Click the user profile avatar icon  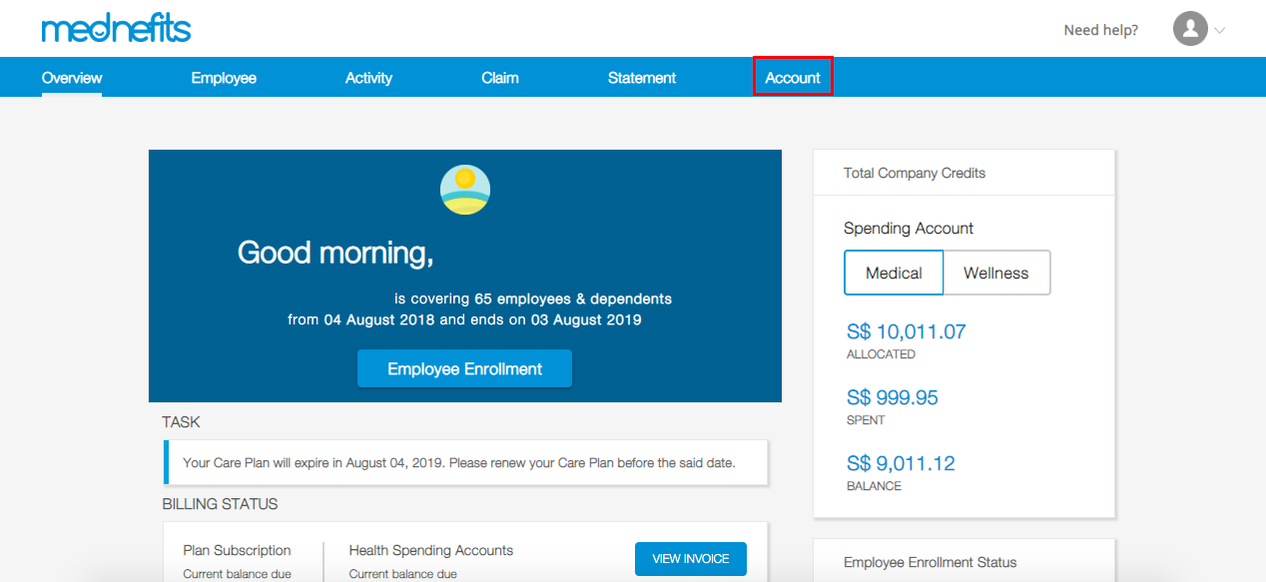click(x=1189, y=29)
